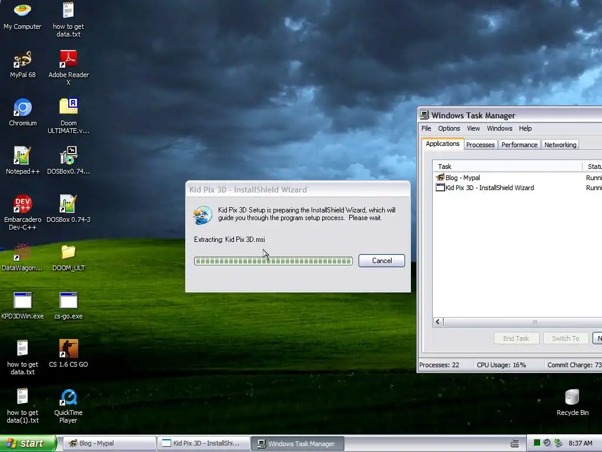Viewport: 602px width, 452px height.
Task: Click green network tray icon
Action: click(x=537, y=443)
